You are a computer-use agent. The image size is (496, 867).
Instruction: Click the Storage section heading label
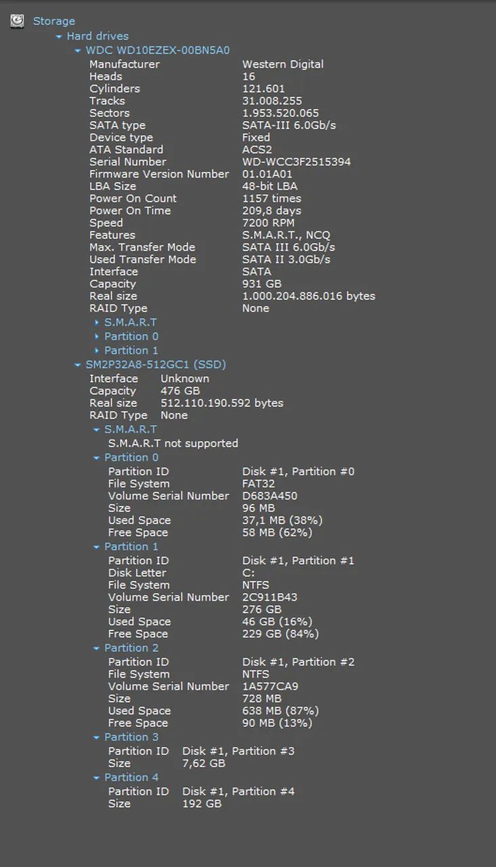pyautogui.click(x=53, y=20)
